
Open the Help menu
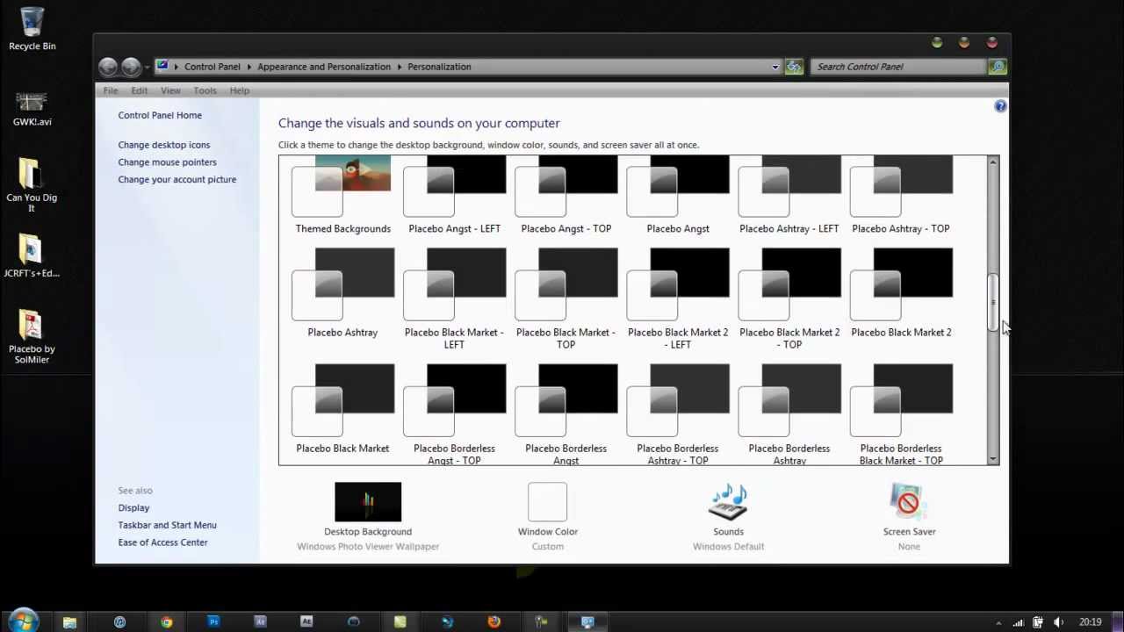[240, 90]
